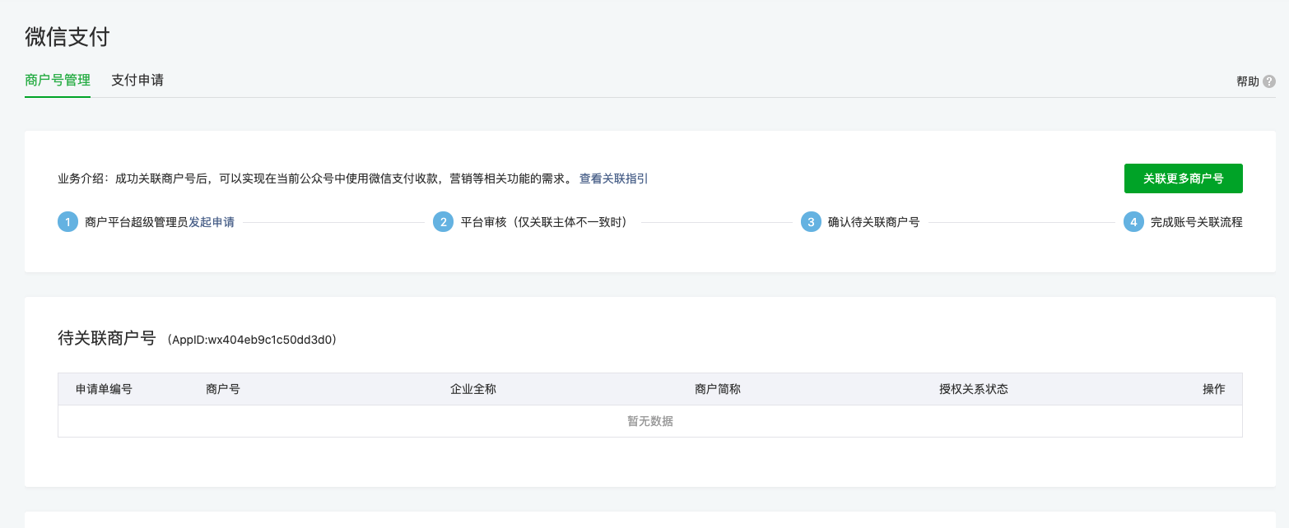
Task: Follow the 发起申请 link in step 1
Action: pyautogui.click(x=212, y=222)
